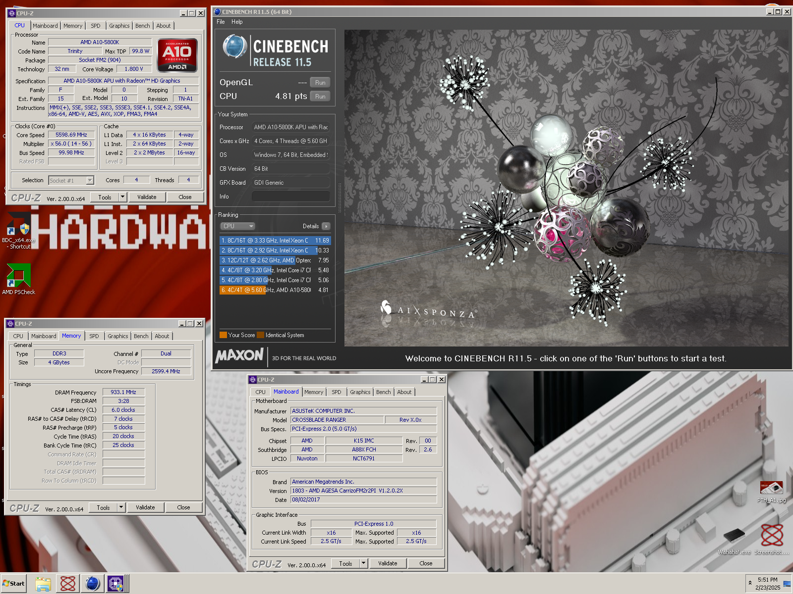This screenshot has width=793, height=594.
Task: Click the Info input field in Cinebench
Action: [291, 197]
